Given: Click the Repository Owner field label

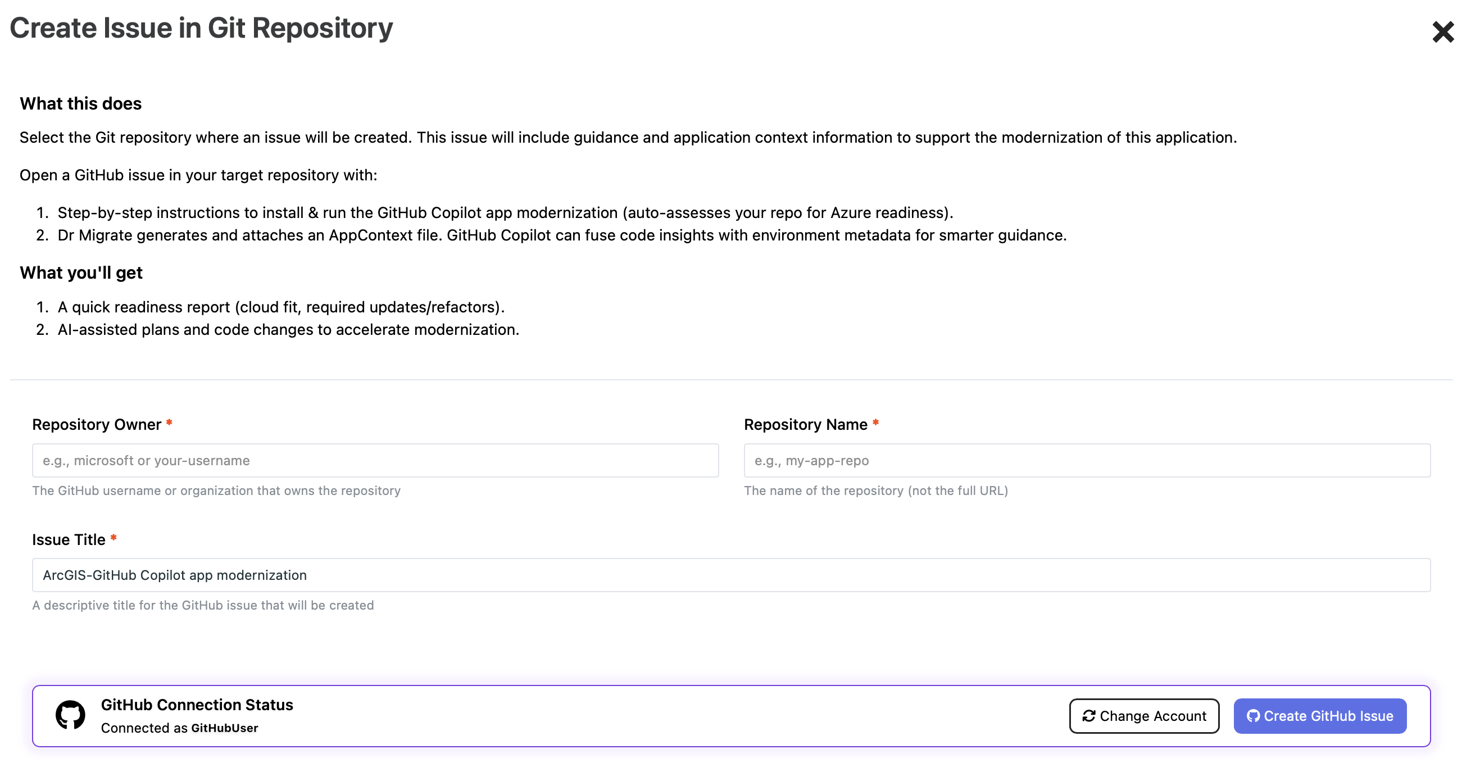Looking at the screenshot, I should pyautogui.click(x=97, y=424).
